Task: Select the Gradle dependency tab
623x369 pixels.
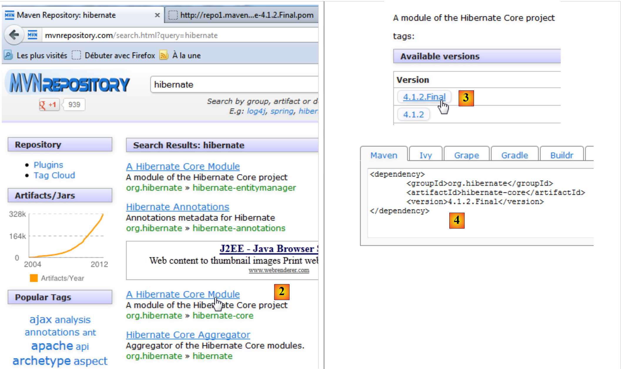Action: (514, 155)
